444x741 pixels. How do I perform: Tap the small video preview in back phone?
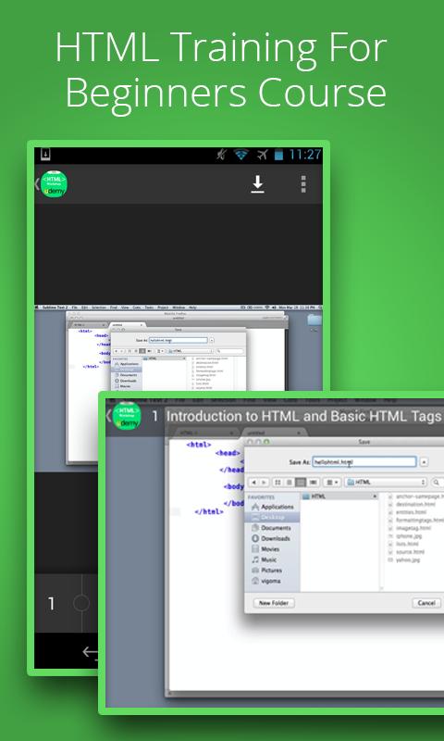tap(179, 348)
